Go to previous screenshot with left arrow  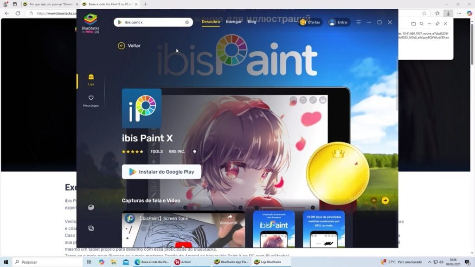tap(374, 200)
